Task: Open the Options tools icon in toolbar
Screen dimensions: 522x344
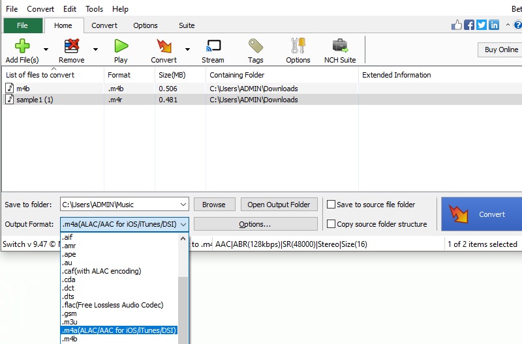Action: point(298,46)
